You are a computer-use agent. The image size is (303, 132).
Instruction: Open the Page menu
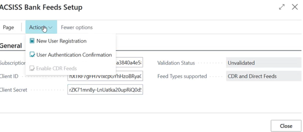(8, 27)
